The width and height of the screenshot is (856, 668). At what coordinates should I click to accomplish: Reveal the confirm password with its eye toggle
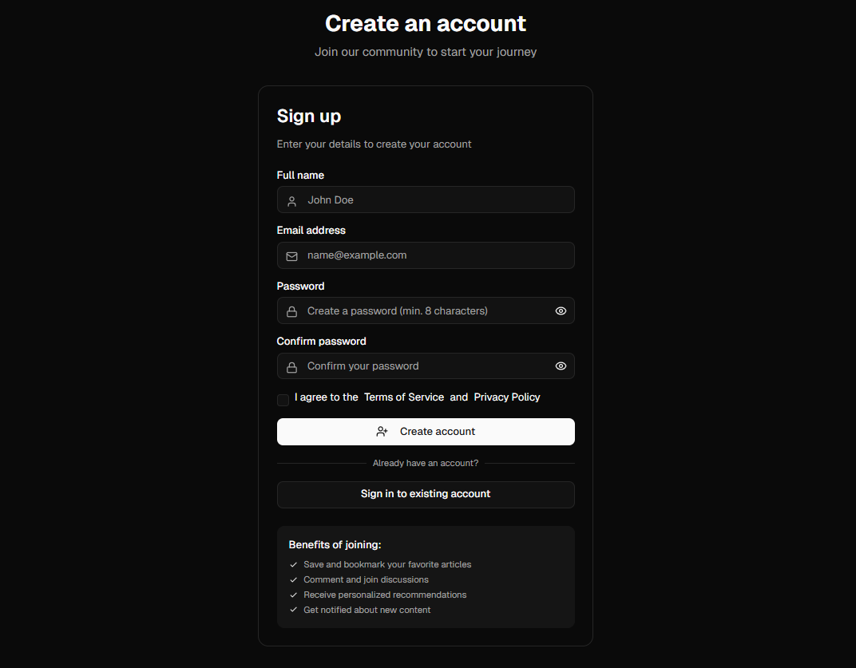(561, 366)
